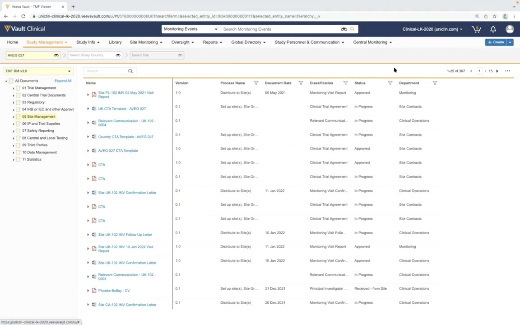Check the 01 Trial Management checkbox

pos(18,88)
